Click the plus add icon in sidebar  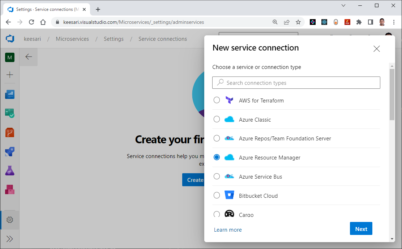point(10,75)
